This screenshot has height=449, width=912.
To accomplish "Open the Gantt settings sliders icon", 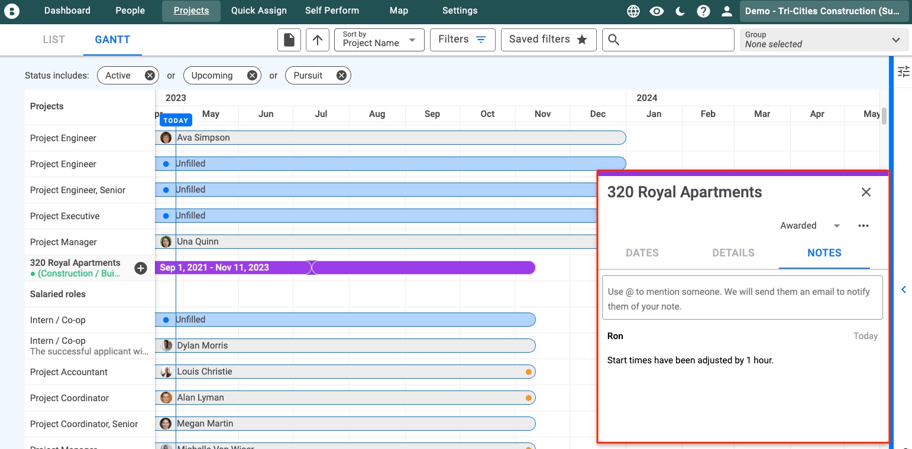I will click(x=904, y=71).
